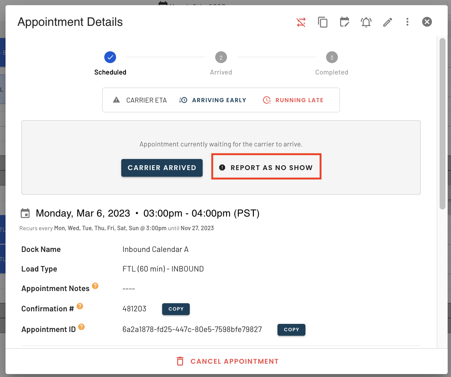Select step 2 Arrived circle
Screen dimensions: 451x377
[x=221, y=57]
